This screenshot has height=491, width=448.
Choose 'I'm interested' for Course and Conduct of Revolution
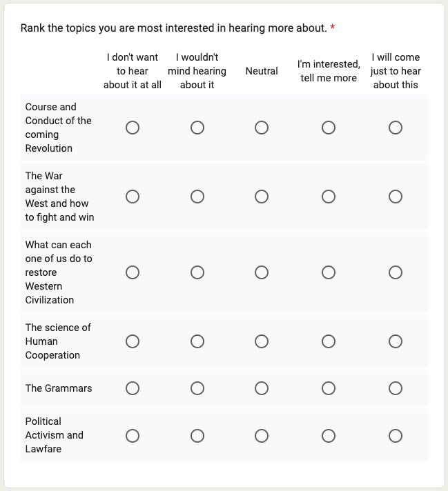point(329,128)
